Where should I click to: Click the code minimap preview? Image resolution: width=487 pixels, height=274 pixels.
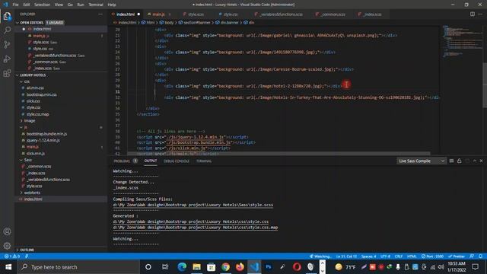(462, 42)
